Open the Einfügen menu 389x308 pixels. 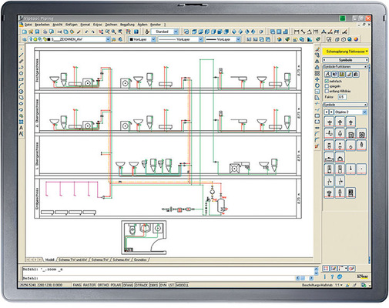(71, 25)
